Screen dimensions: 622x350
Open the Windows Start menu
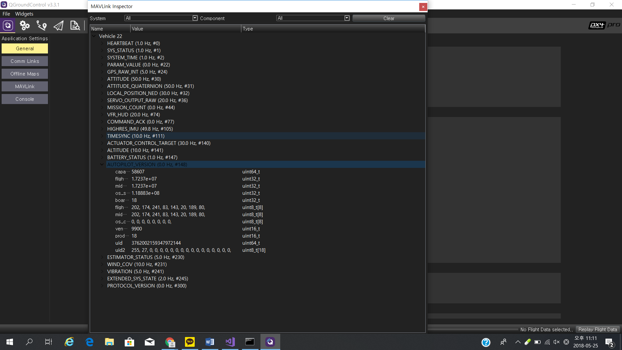(x=10, y=342)
